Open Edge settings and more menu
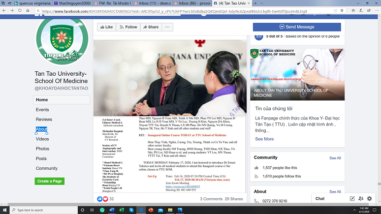This screenshot has height=214, width=381. [376, 11]
